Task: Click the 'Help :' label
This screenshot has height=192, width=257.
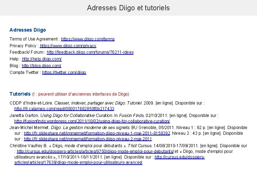Action: [15, 59]
